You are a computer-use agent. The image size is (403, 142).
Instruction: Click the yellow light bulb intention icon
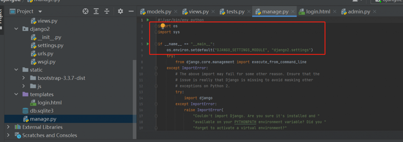[x=163, y=26]
